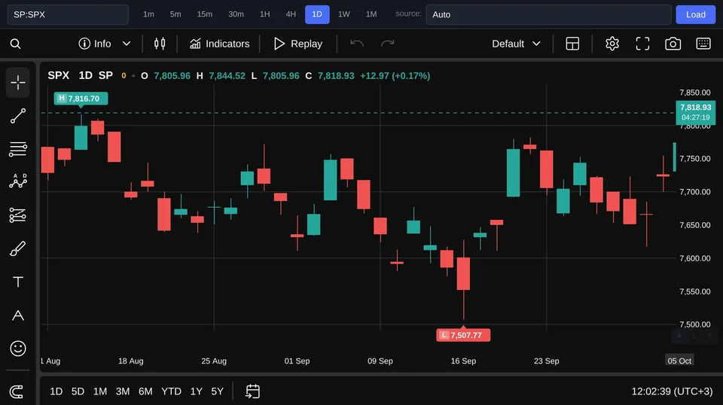Click the 16 Sep date axis label

click(463, 361)
